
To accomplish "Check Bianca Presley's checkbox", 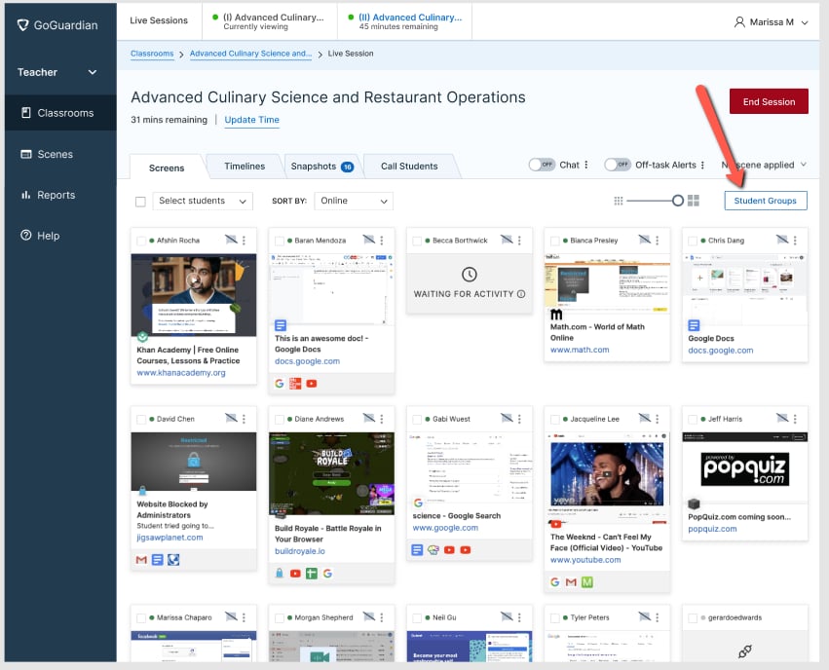I will (x=555, y=241).
